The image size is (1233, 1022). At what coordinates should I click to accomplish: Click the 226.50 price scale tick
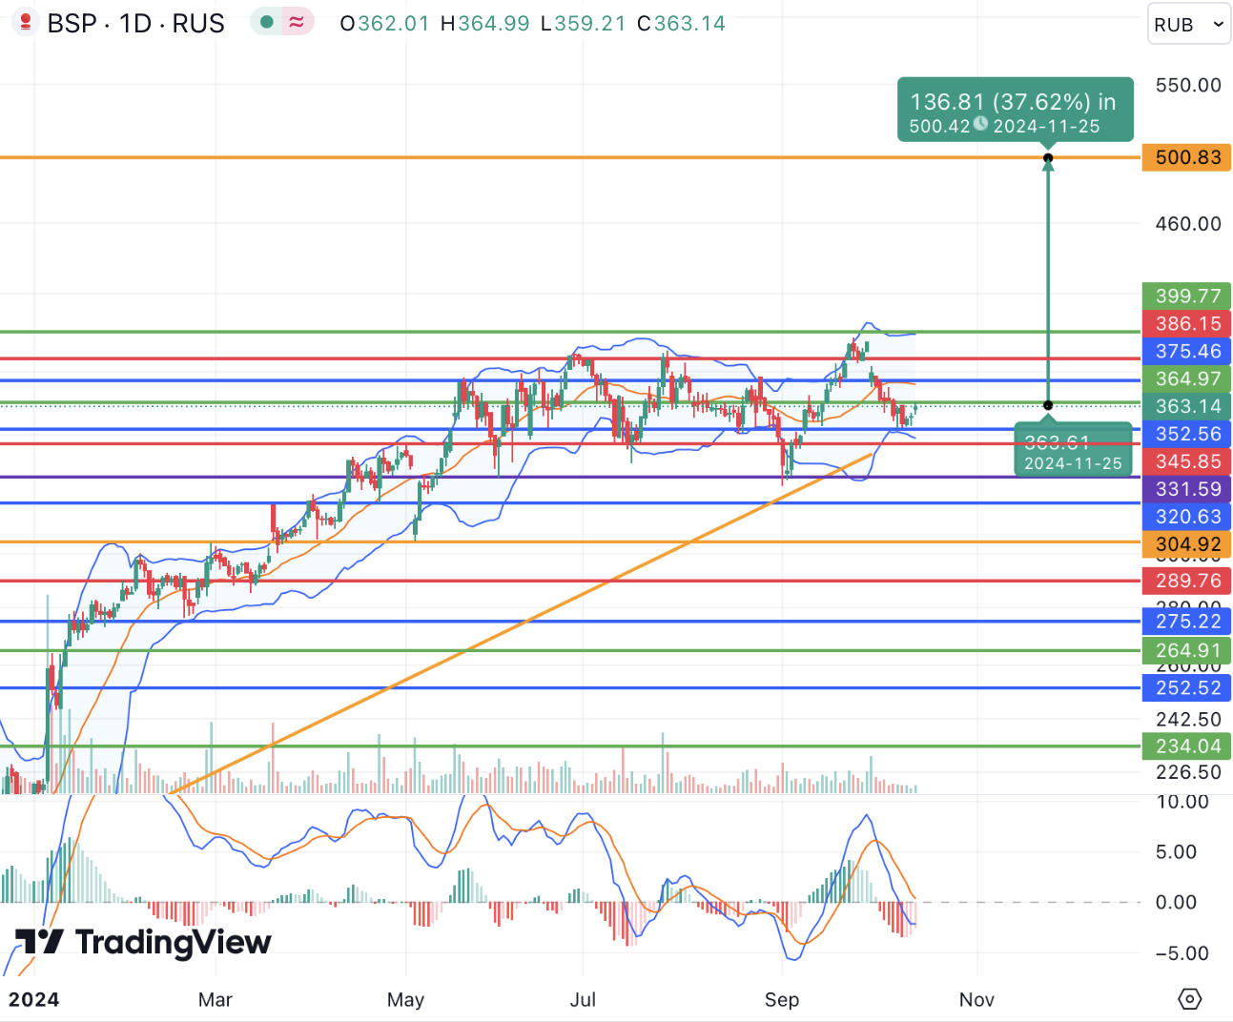pos(1188,773)
